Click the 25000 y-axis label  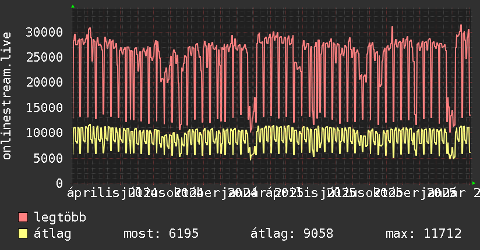click(45, 57)
